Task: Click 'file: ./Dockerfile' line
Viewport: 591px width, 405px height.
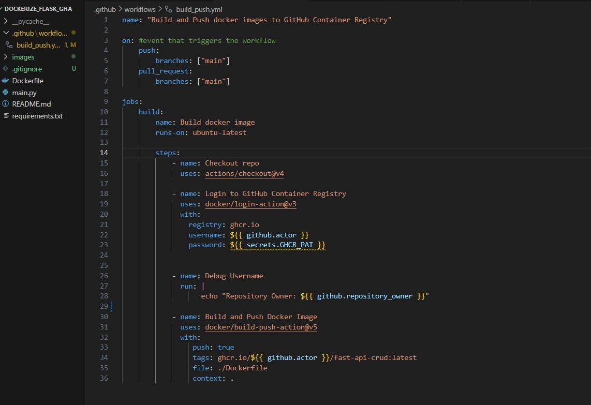Action: pyautogui.click(x=230, y=368)
